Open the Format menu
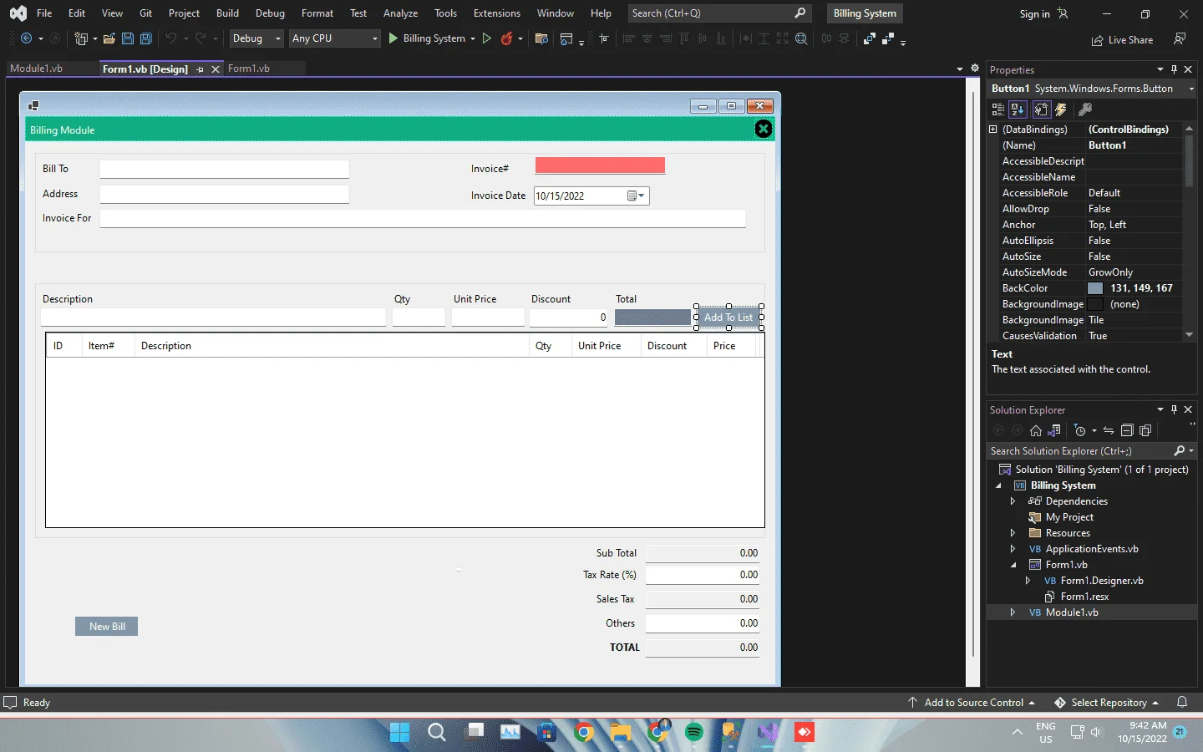Screen dimensions: 1203x752 point(317,13)
